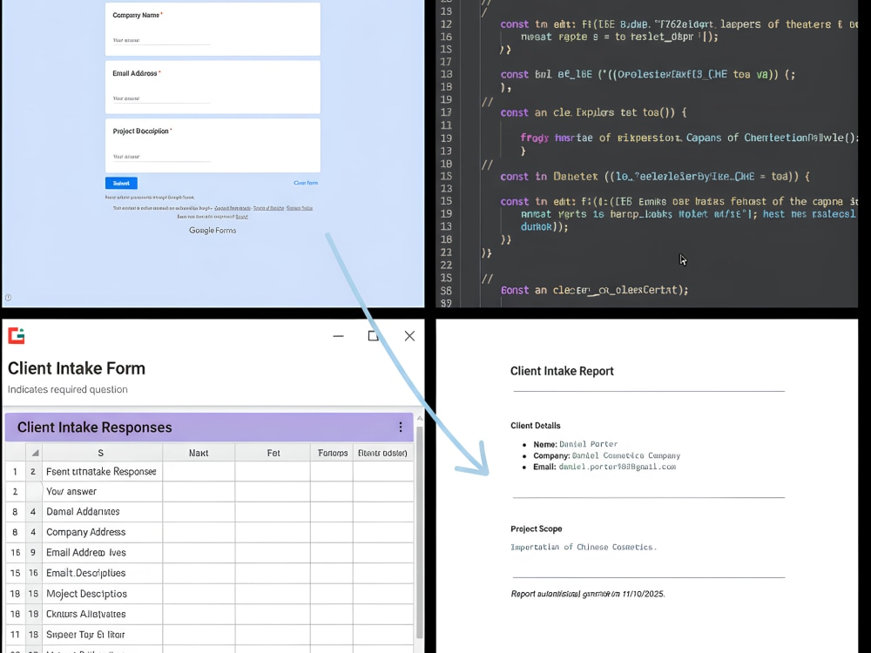The image size is (871, 653).
Task: Click the Name line 'Daniel Porter'
Action: (576, 444)
